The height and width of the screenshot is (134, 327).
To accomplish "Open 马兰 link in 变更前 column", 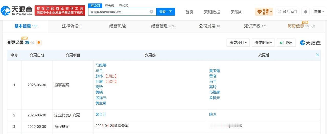I will click(x=99, y=71).
